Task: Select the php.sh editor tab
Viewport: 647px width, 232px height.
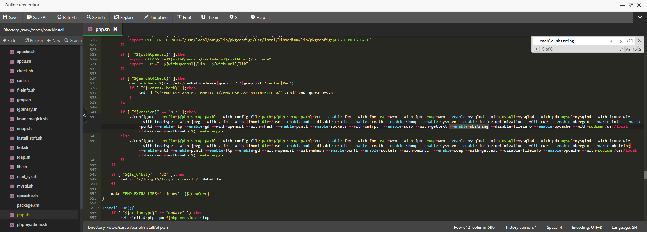Action: 102,29
